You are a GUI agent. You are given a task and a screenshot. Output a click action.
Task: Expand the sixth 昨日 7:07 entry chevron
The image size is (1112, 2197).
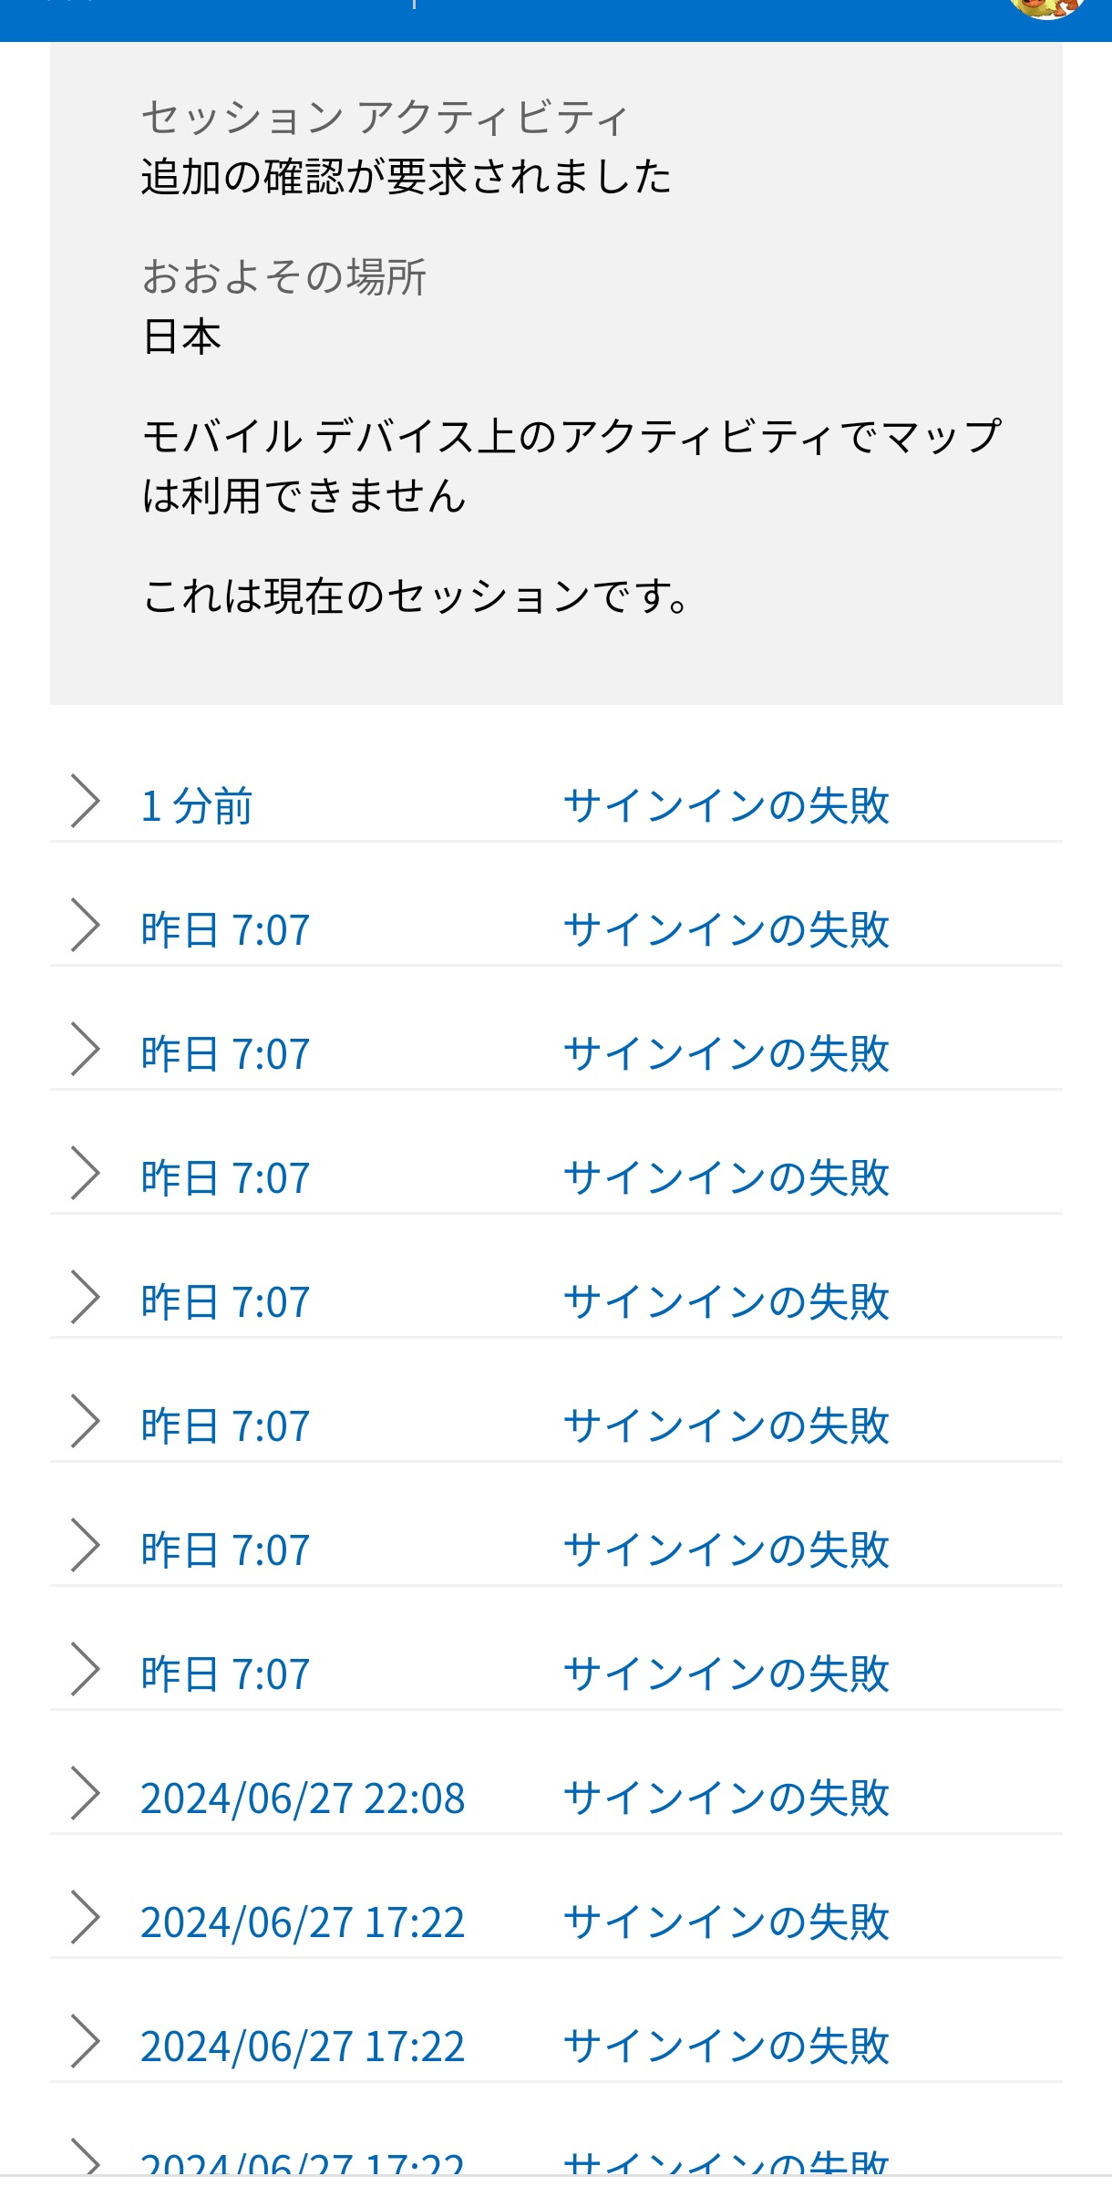tap(85, 1547)
